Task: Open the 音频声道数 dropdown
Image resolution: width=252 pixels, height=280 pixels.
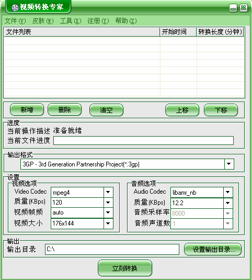Action: coord(228,223)
